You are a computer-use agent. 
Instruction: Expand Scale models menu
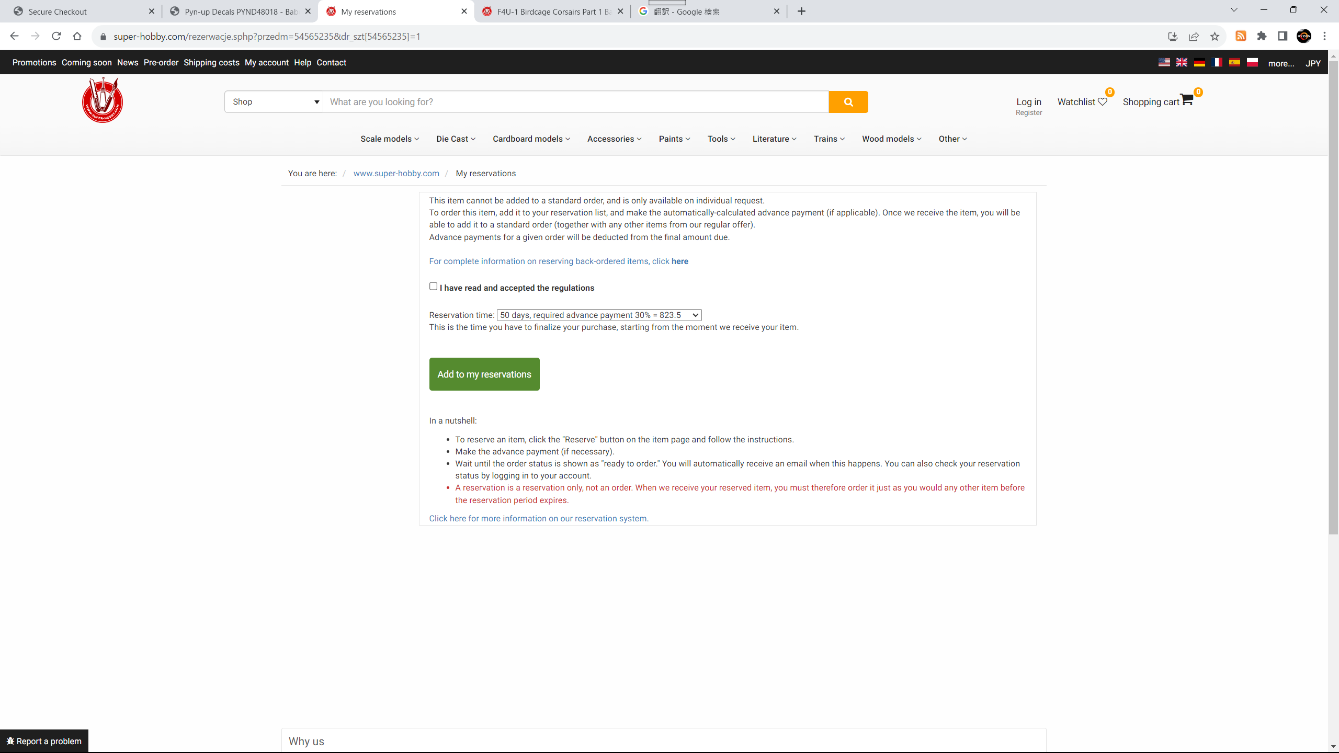pyautogui.click(x=390, y=139)
